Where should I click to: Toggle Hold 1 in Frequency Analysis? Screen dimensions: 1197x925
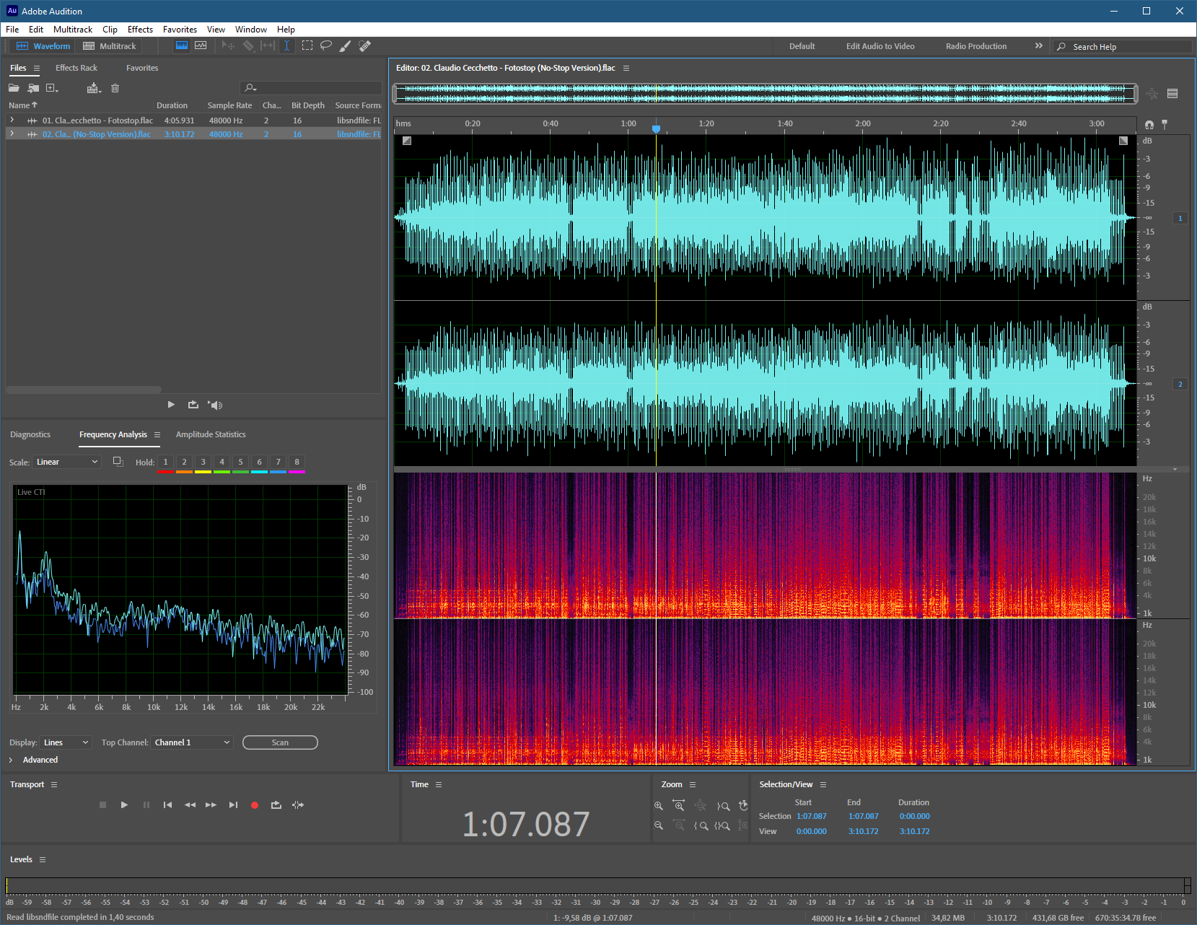[x=165, y=462]
